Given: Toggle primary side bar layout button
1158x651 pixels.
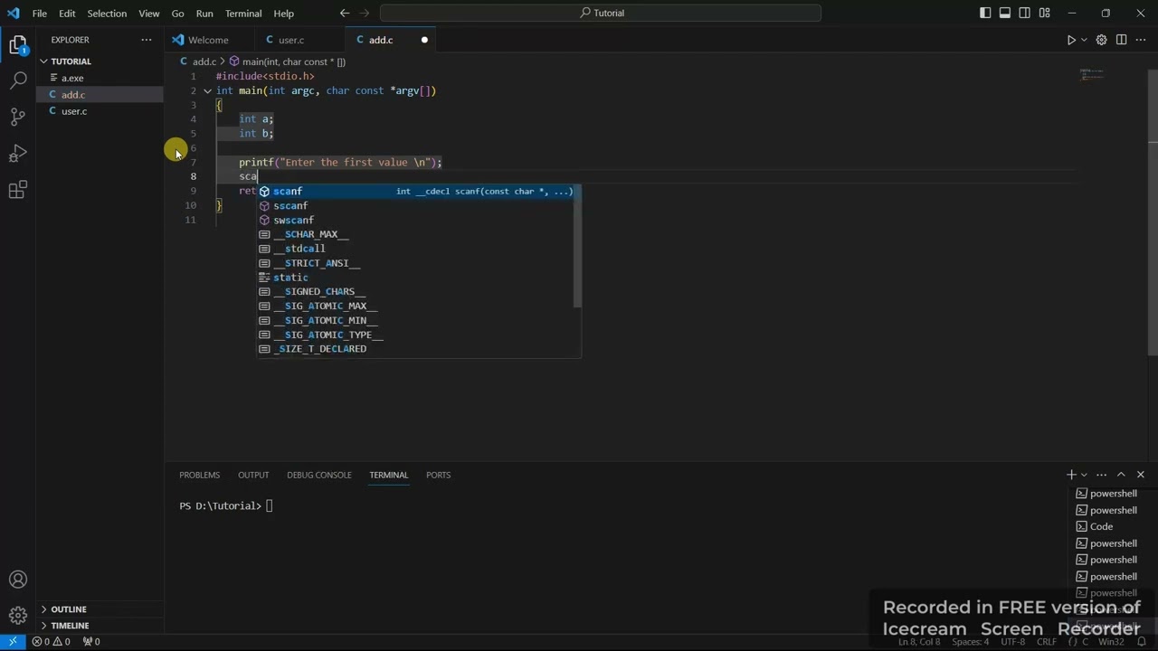Looking at the screenshot, I should click(x=985, y=13).
